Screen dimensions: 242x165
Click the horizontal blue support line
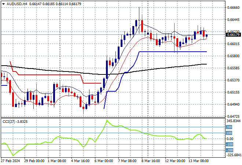(172, 52)
